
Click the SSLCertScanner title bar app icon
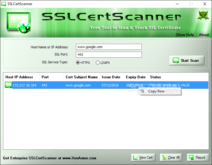(x=4, y=4)
